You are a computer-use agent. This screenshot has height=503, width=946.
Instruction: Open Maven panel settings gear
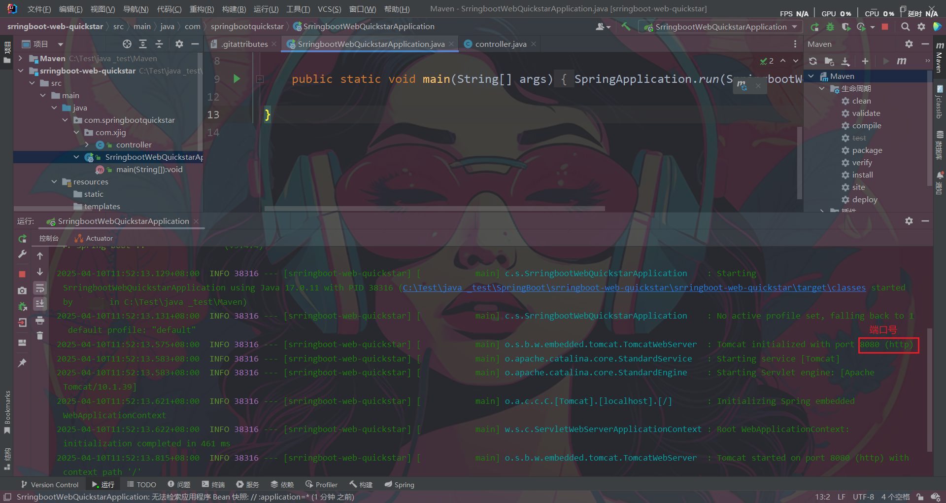[x=909, y=44]
